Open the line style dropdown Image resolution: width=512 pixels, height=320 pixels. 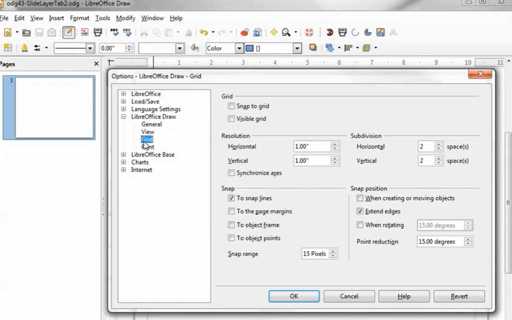(90, 48)
